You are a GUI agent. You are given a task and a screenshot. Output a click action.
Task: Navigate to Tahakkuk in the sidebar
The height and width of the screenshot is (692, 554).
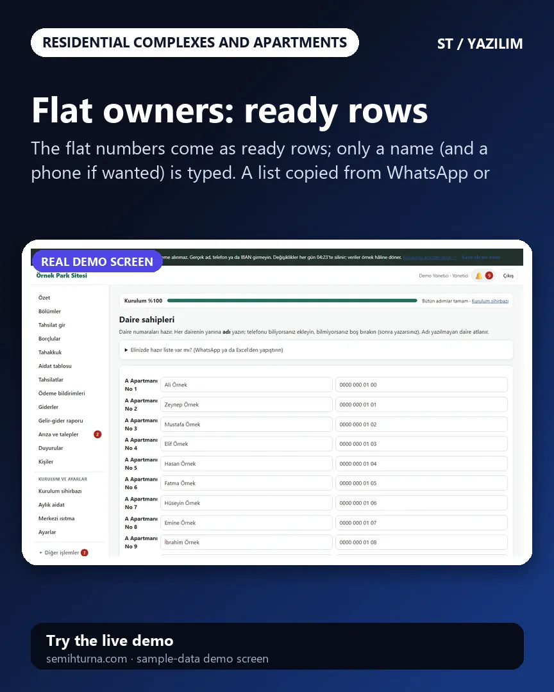pyautogui.click(x=50, y=352)
